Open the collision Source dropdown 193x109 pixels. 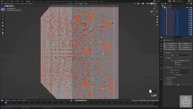pyautogui.click(x=182, y=73)
